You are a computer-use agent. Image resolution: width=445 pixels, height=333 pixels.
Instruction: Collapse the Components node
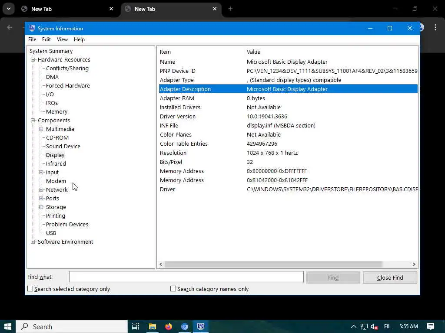[x=33, y=121]
